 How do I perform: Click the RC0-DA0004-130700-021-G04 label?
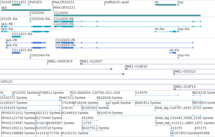point(95,93)
